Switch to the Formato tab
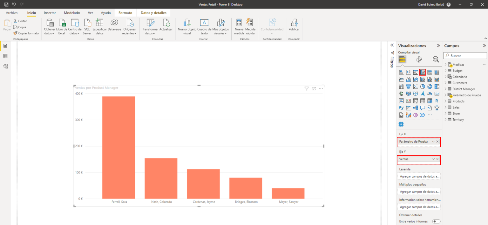Viewport: 488px width, 225px height. tap(125, 13)
